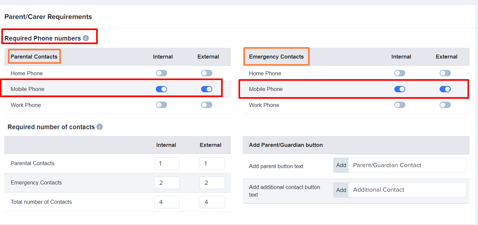Enable Emergency Contacts Home Phone External toggle

coord(445,73)
